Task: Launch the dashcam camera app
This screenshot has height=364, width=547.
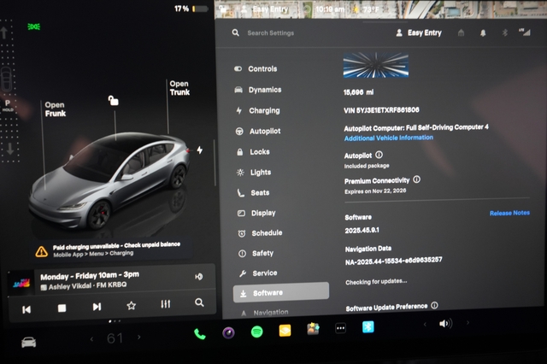Action: click(228, 333)
